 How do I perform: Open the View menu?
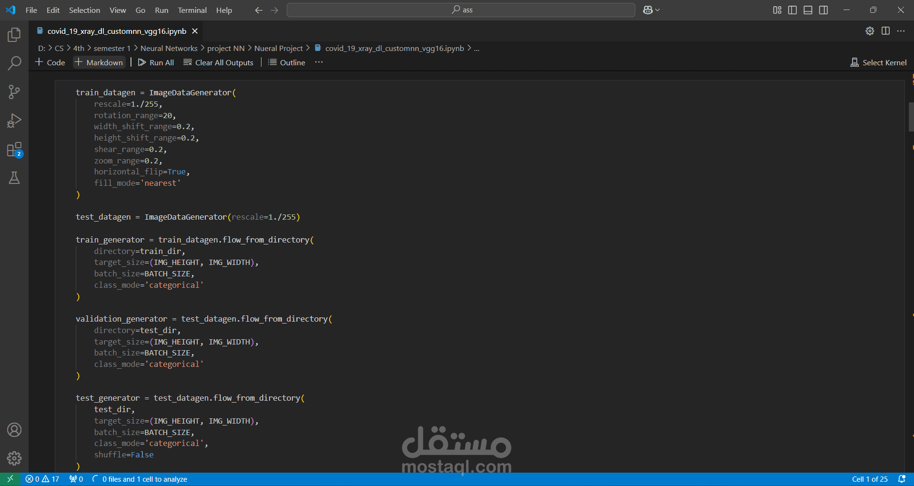[x=118, y=10]
